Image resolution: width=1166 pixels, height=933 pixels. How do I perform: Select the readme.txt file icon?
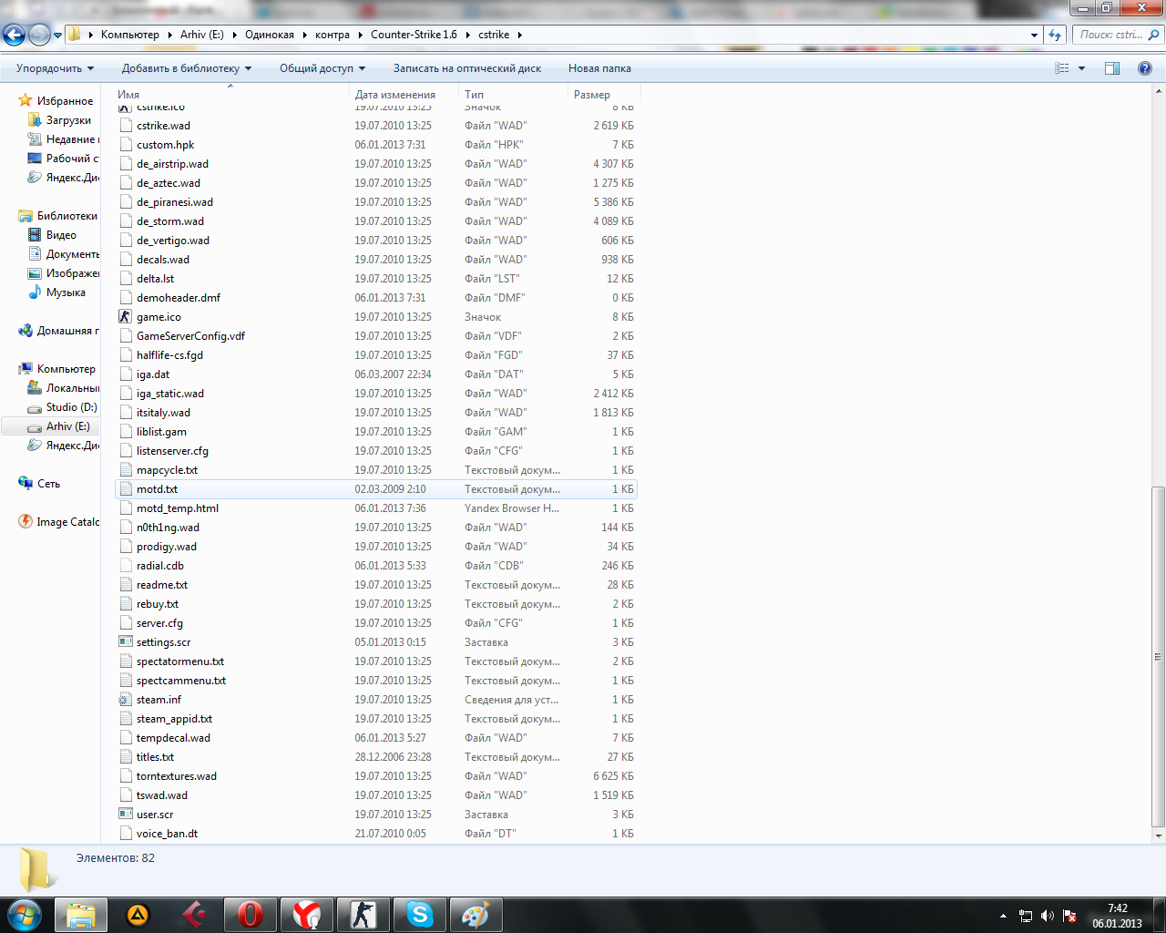pyautogui.click(x=126, y=585)
